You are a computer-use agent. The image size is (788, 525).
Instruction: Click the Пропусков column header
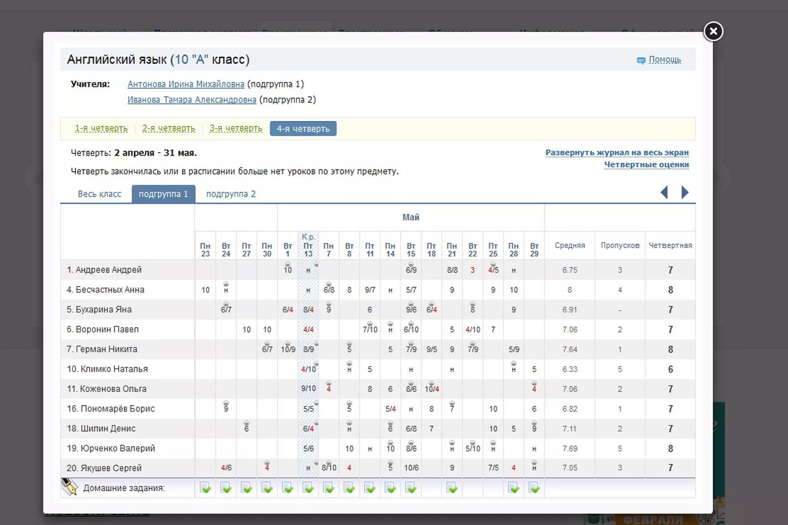click(620, 245)
